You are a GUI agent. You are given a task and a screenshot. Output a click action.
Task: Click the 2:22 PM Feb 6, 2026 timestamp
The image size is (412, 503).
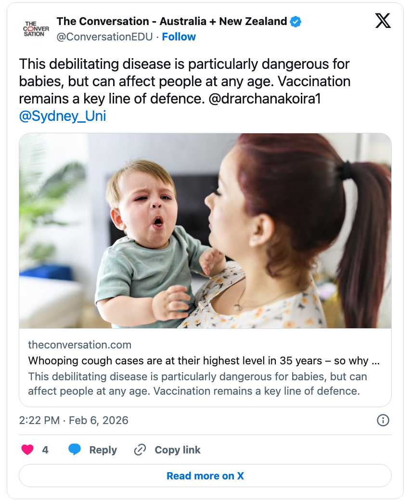click(x=74, y=420)
